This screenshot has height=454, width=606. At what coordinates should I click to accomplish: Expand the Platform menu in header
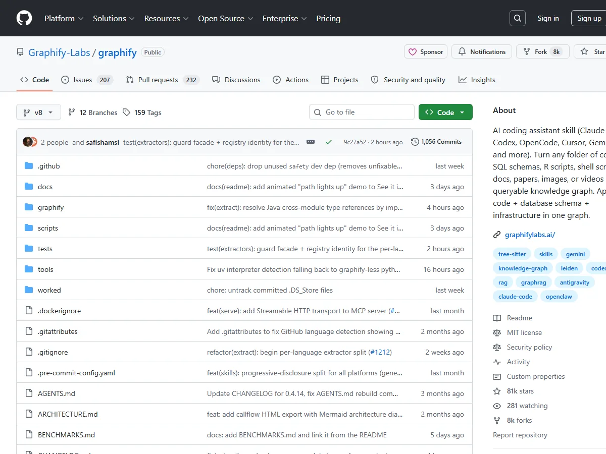(64, 18)
